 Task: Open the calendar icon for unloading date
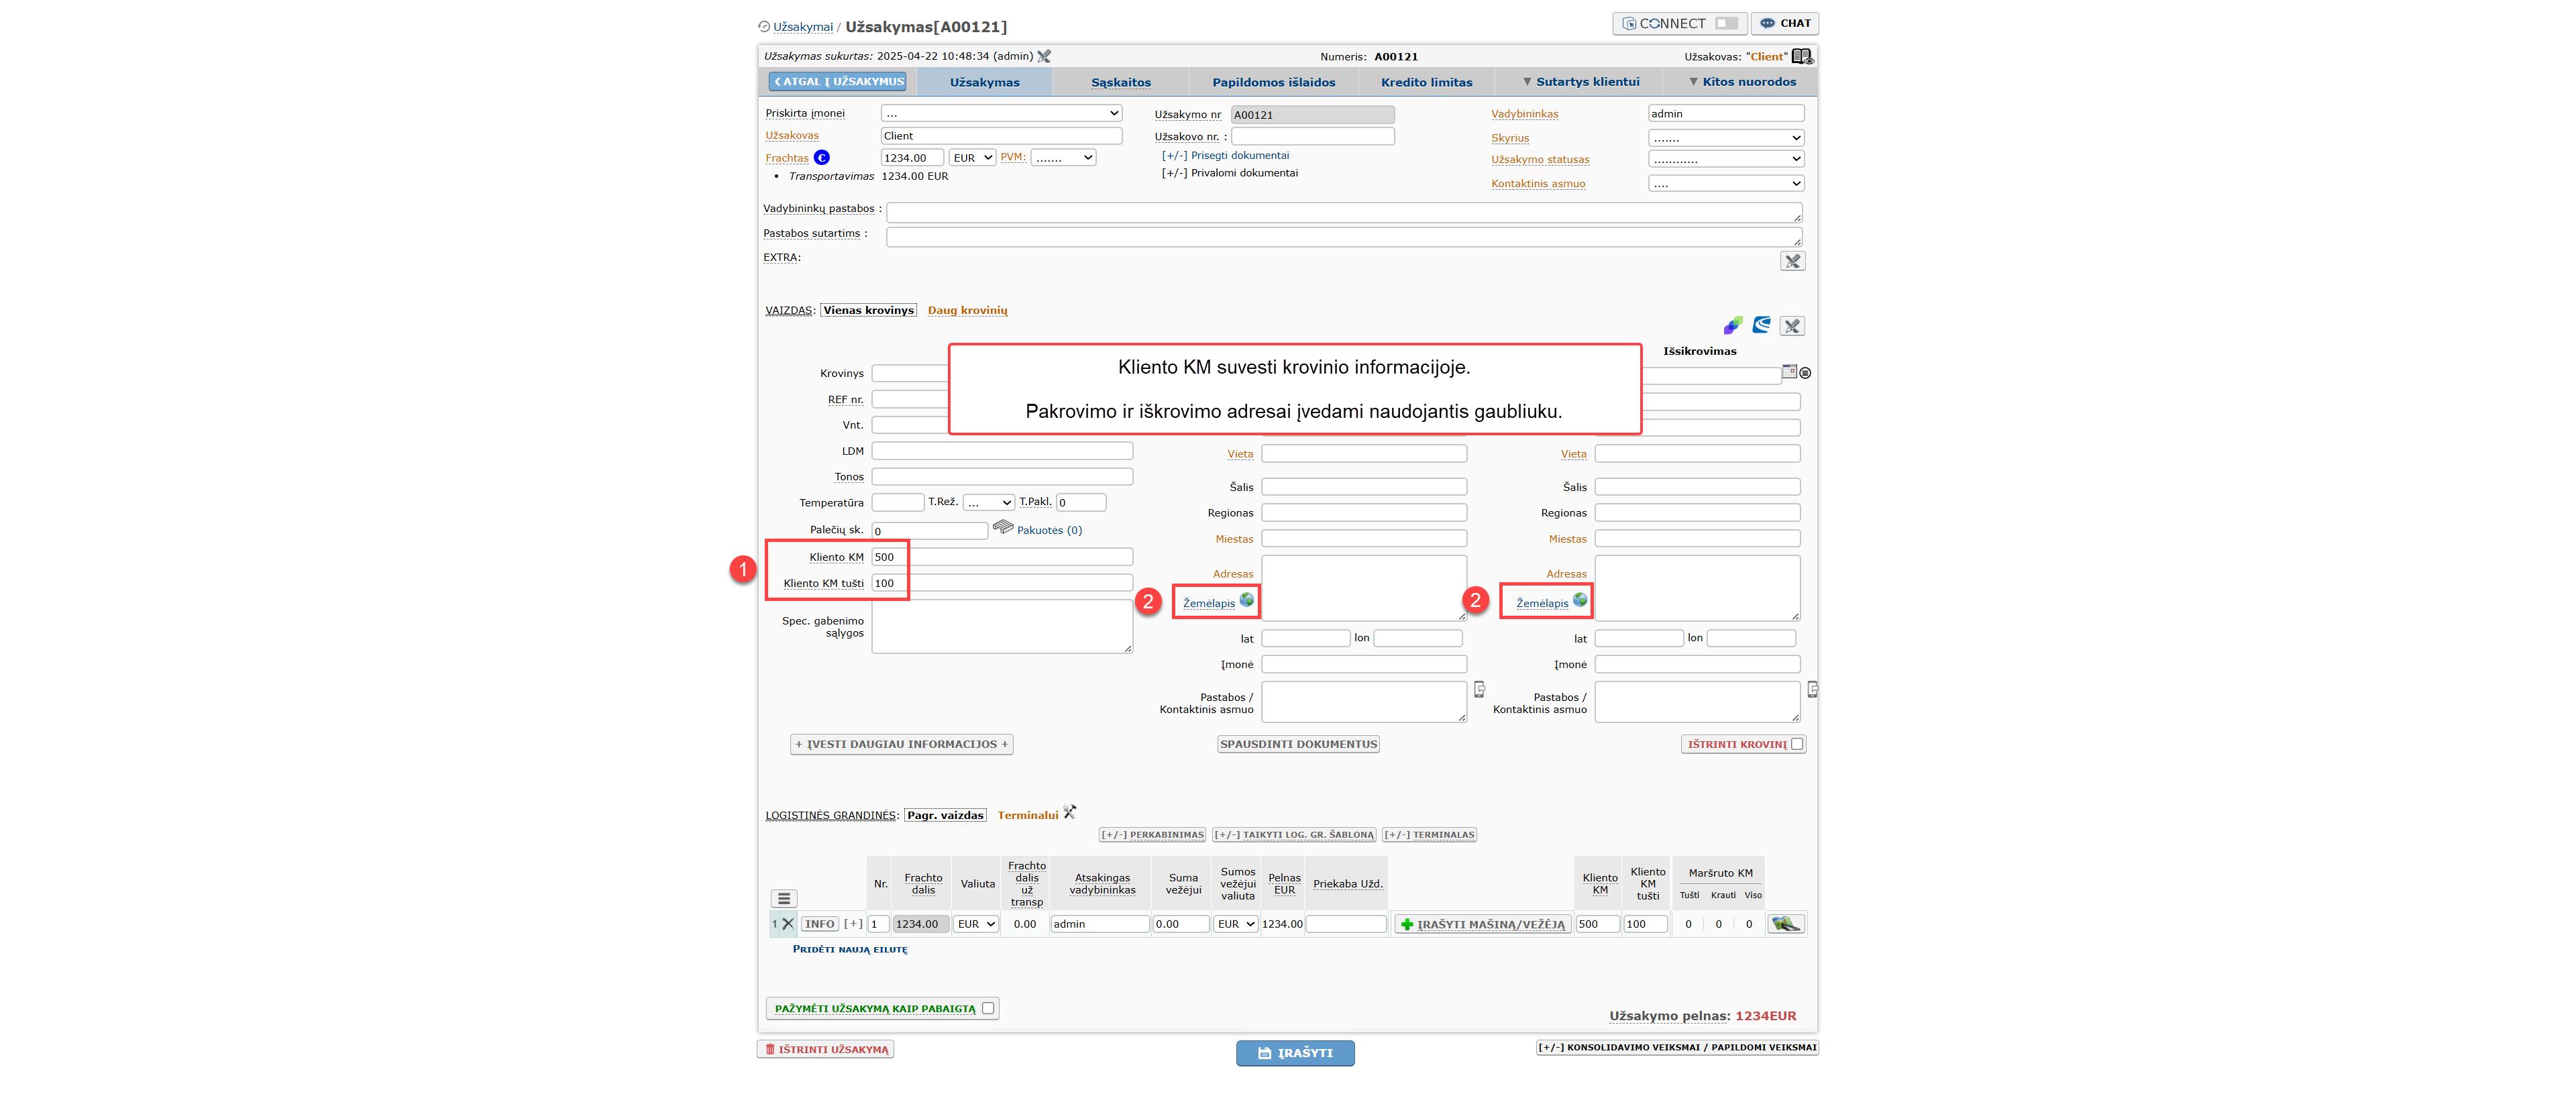pos(1789,372)
